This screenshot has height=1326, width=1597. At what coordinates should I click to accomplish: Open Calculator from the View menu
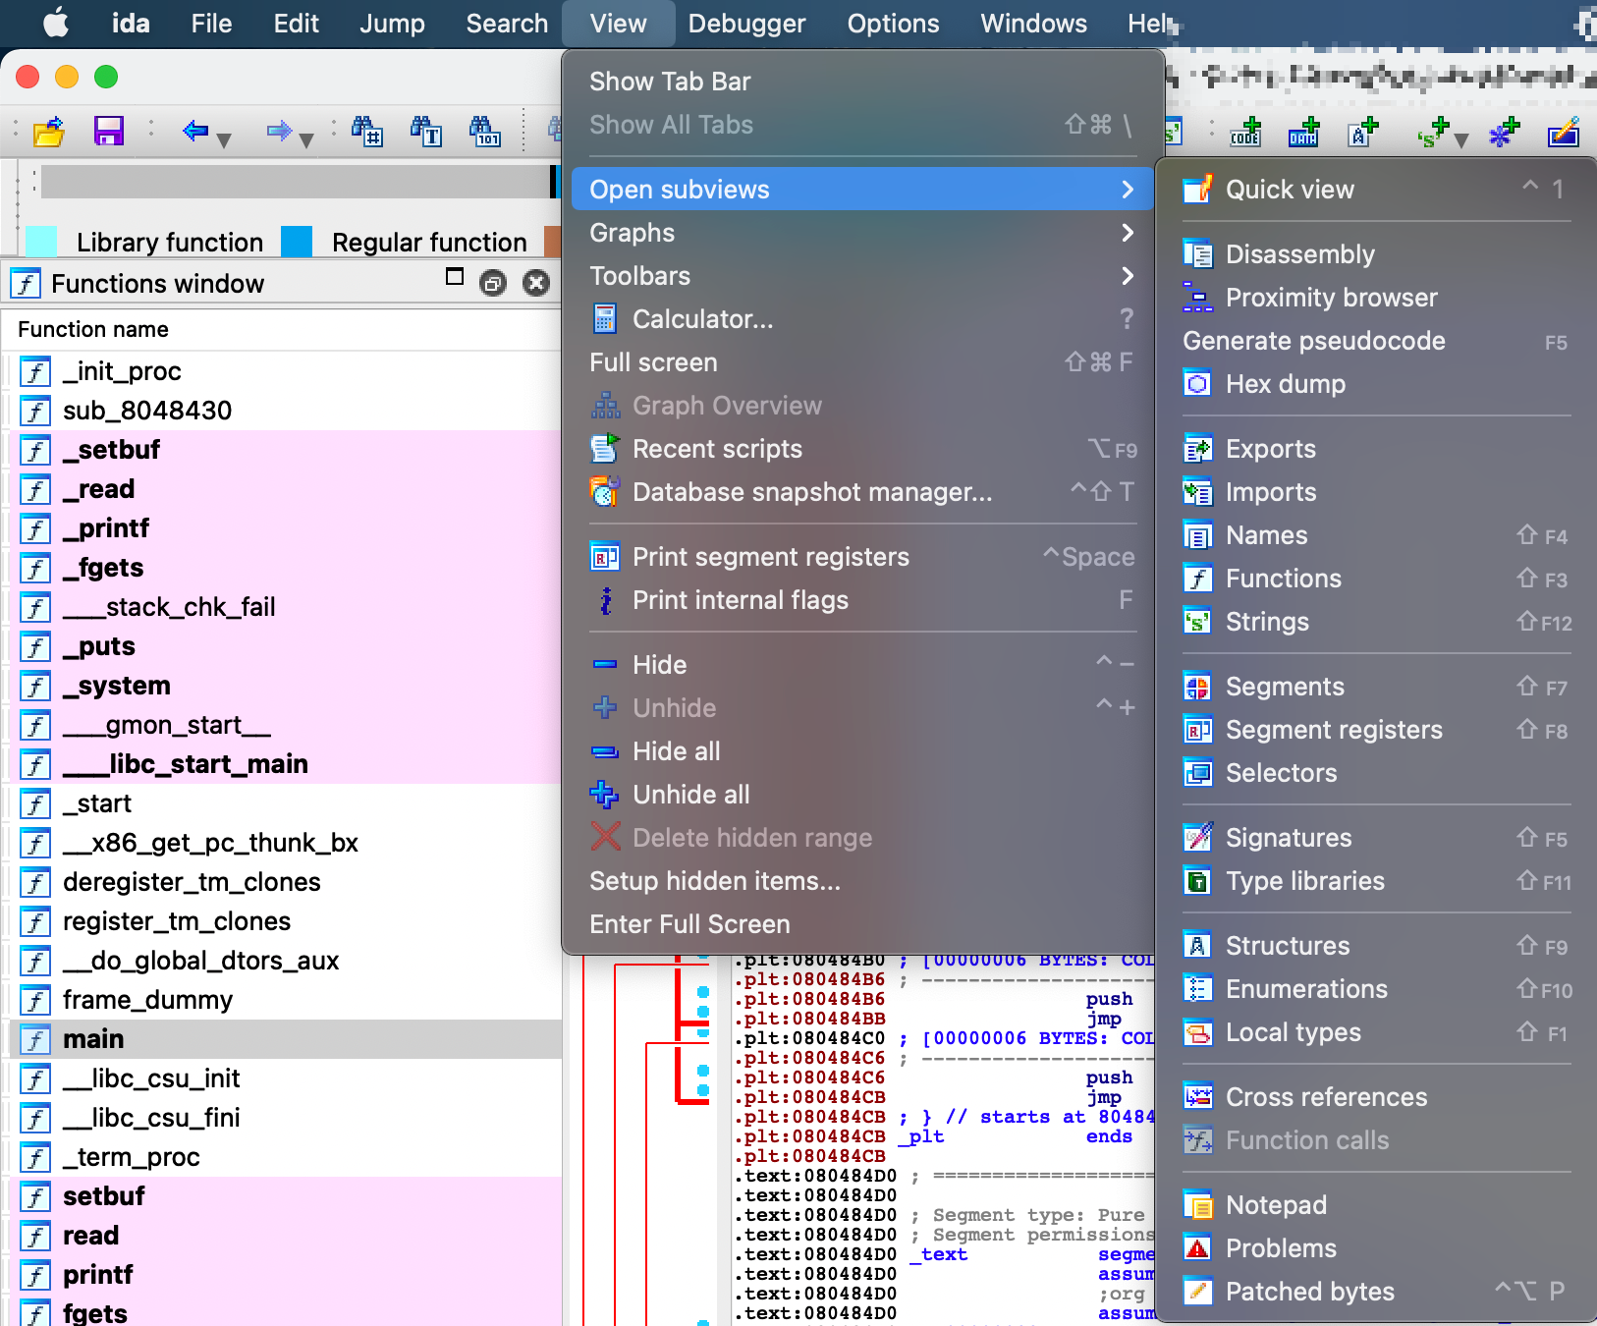coord(862,319)
